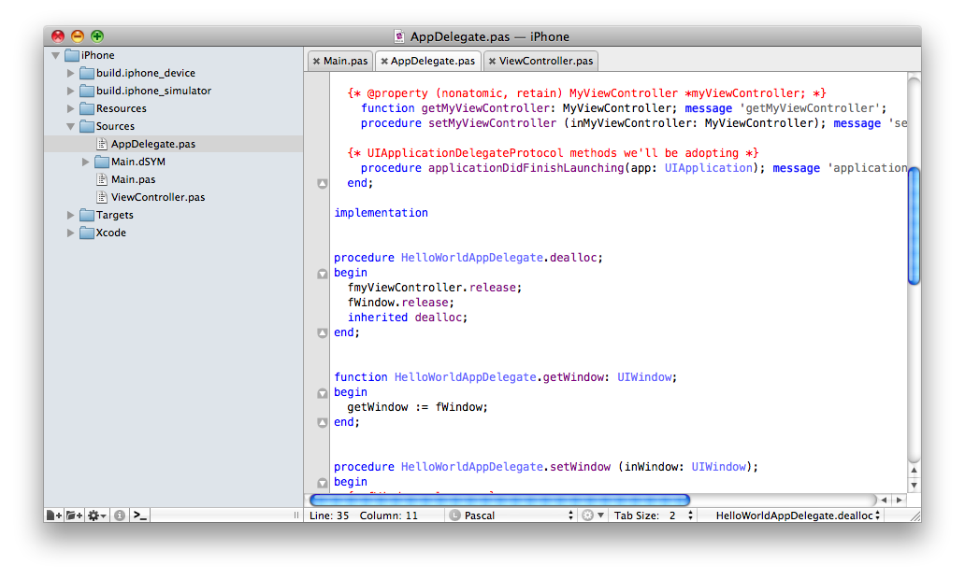Click the build.iphone_device folder icon

[87, 73]
